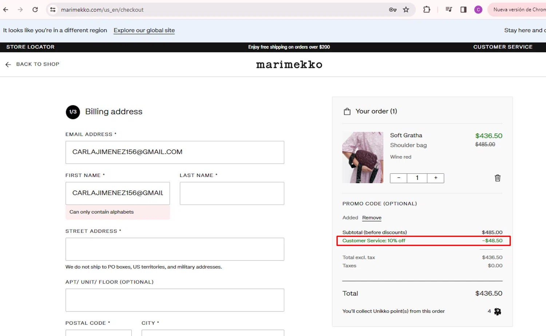Click the back arrow beside Back to Shop
Image resolution: width=546 pixels, height=336 pixels.
click(x=8, y=64)
